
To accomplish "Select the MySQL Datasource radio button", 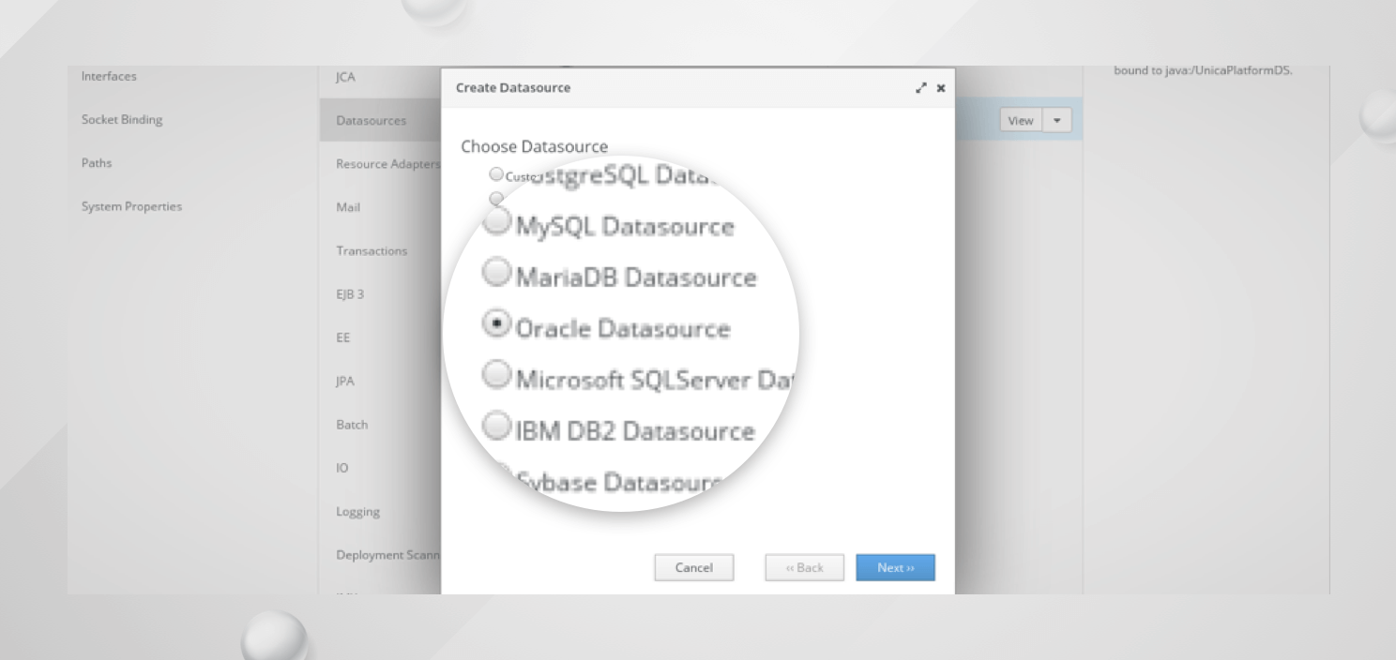I will [497, 223].
